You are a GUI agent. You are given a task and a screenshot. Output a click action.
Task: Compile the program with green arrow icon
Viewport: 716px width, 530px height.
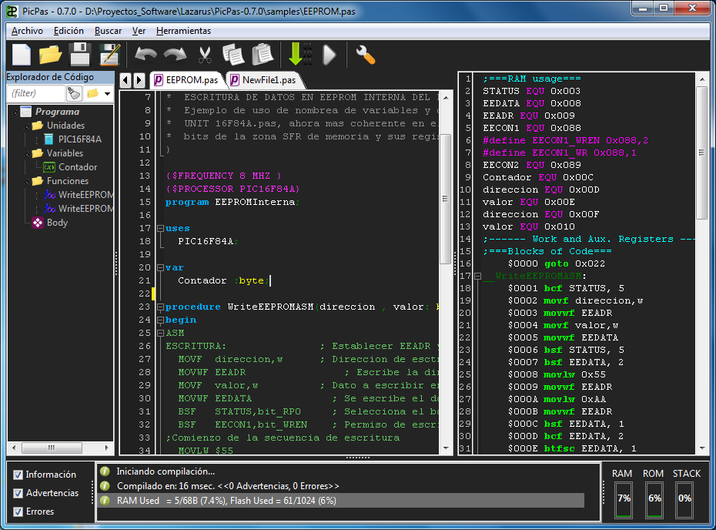(x=300, y=55)
